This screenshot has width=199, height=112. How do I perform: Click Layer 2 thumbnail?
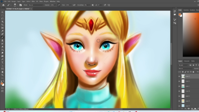click(183, 76)
